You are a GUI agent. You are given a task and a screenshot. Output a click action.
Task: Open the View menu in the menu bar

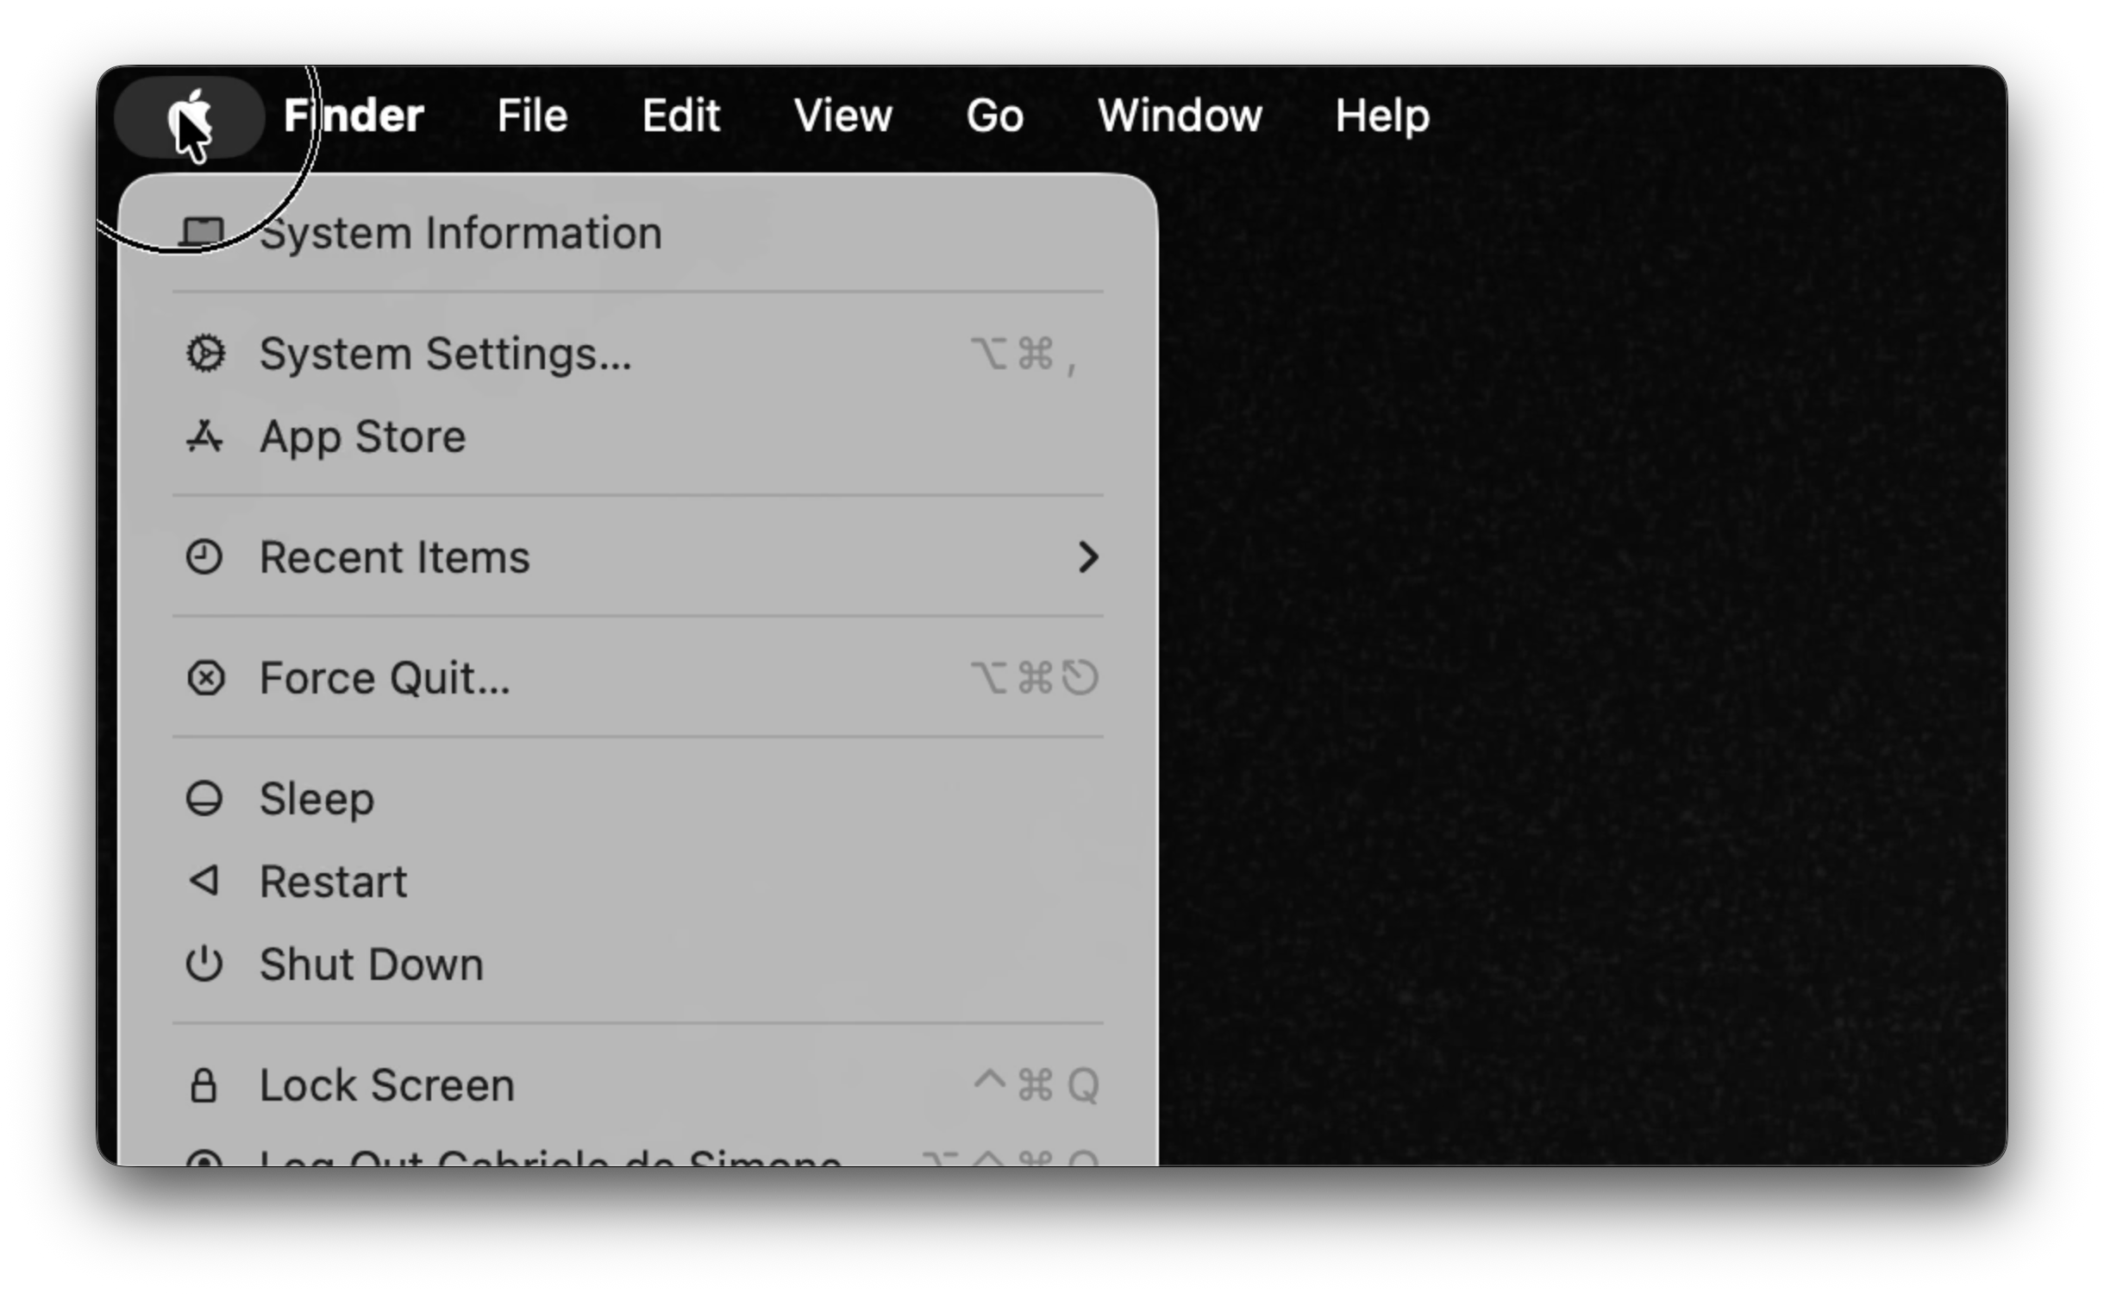842,116
